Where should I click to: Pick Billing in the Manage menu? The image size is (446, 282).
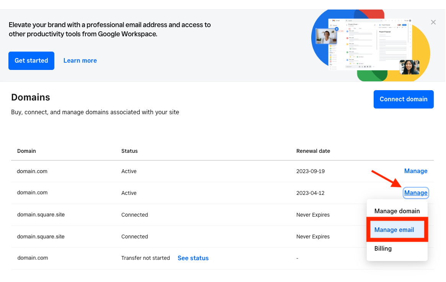point(383,248)
